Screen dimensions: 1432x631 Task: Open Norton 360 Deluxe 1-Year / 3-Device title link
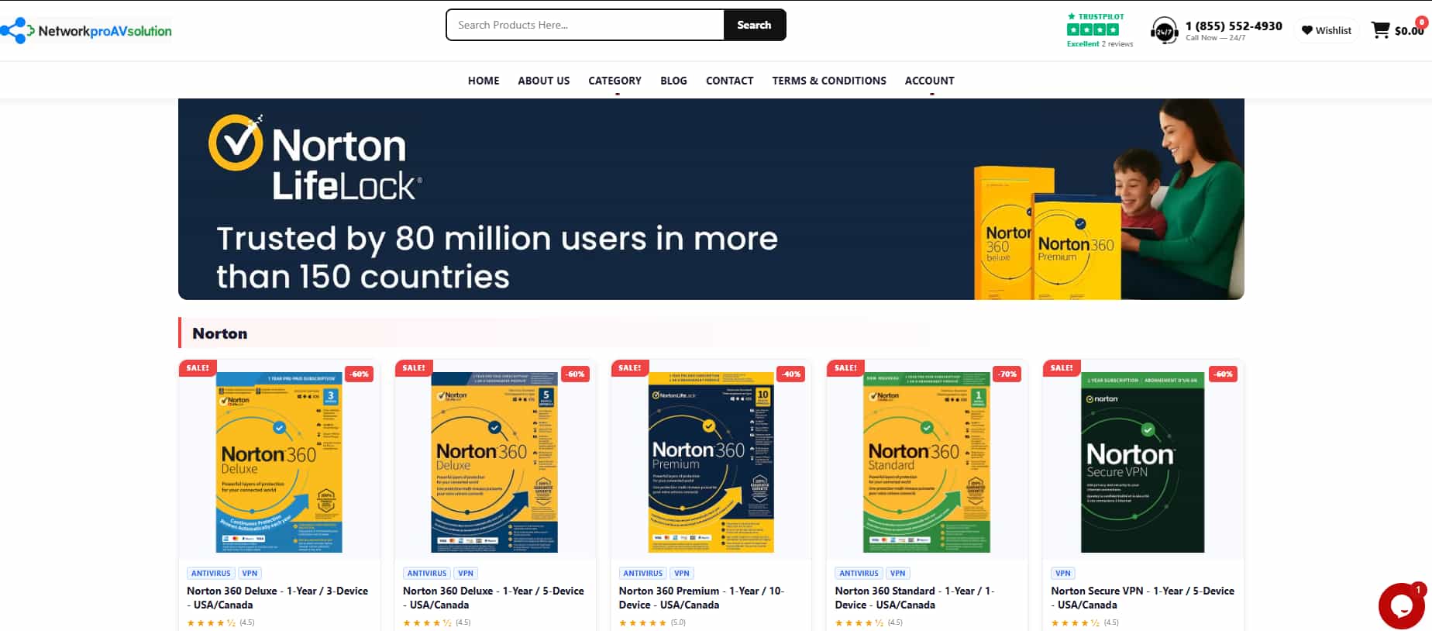point(277,598)
